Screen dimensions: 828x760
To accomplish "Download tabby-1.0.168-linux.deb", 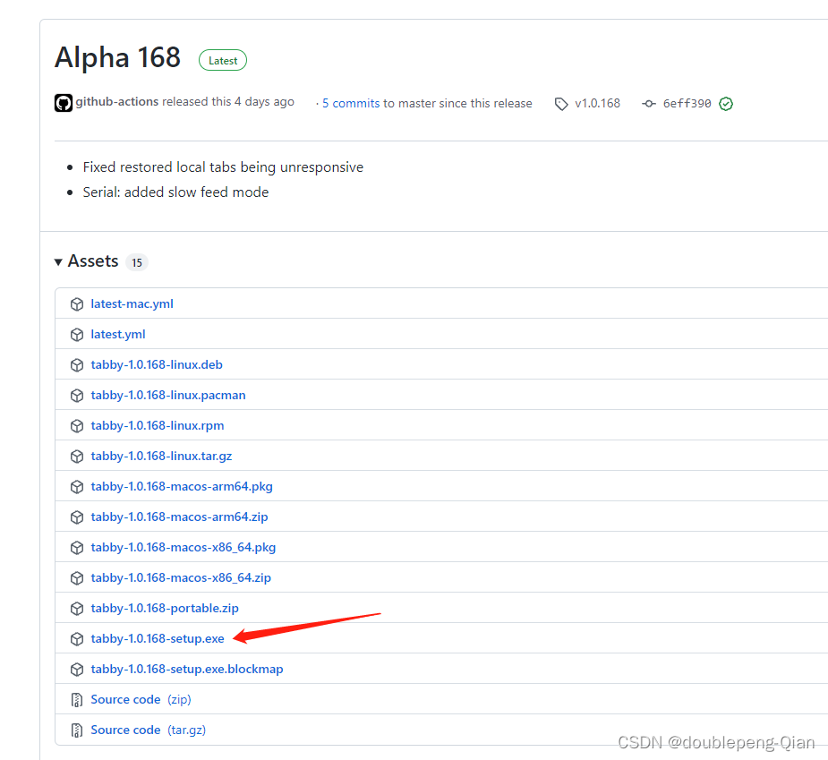I will [x=157, y=364].
